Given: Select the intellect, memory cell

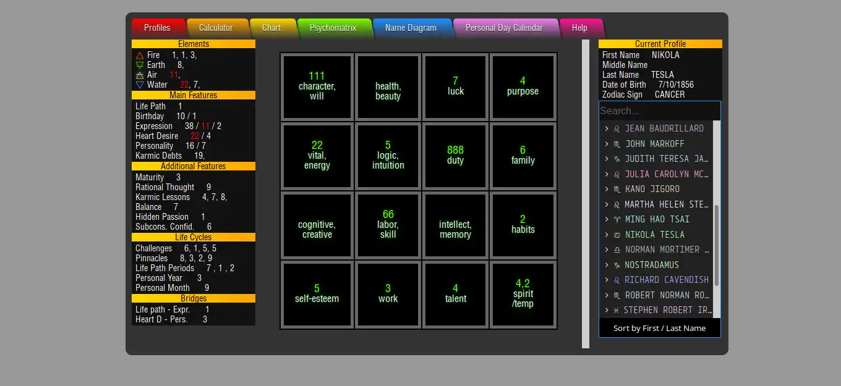Looking at the screenshot, I should [x=455, y=225].
